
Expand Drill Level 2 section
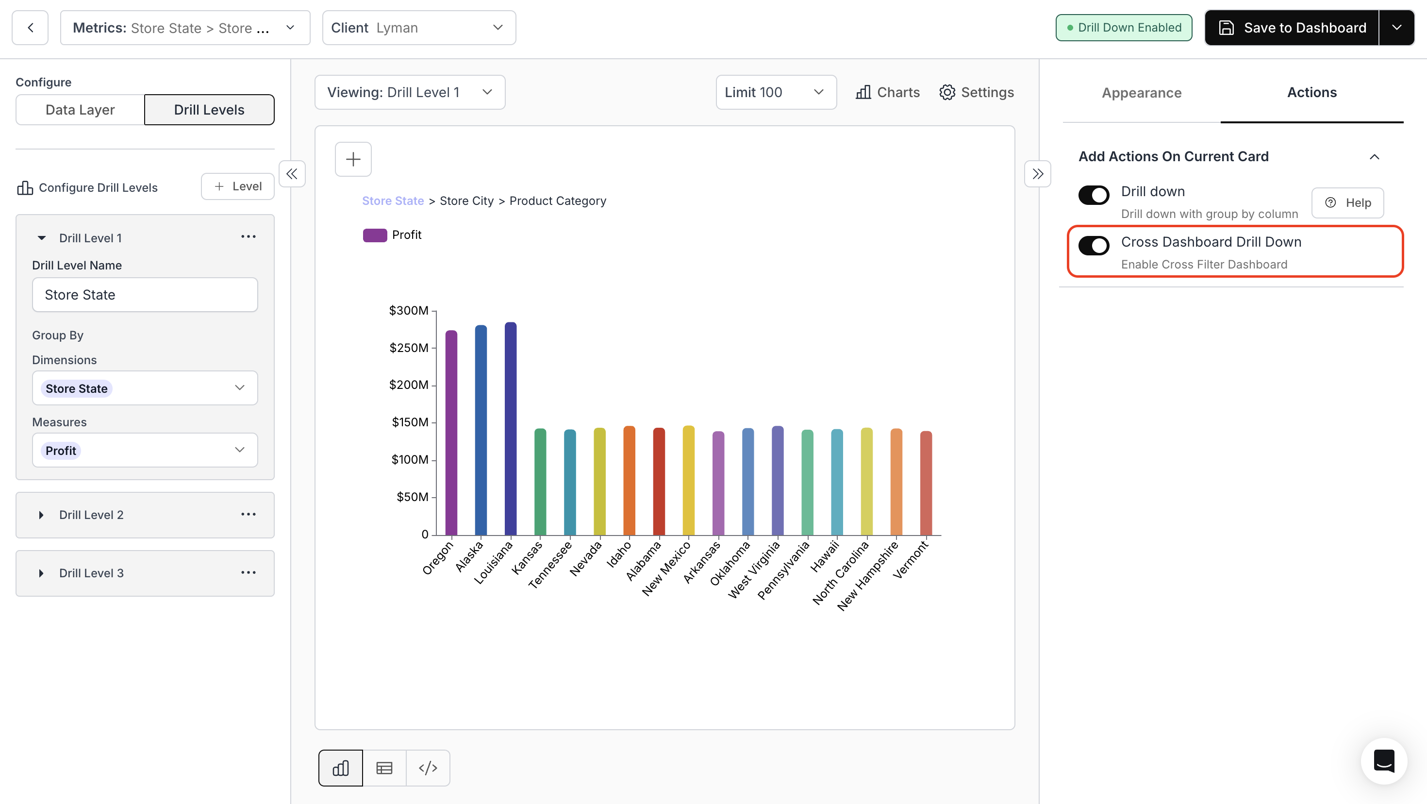(x=41, y=515)
